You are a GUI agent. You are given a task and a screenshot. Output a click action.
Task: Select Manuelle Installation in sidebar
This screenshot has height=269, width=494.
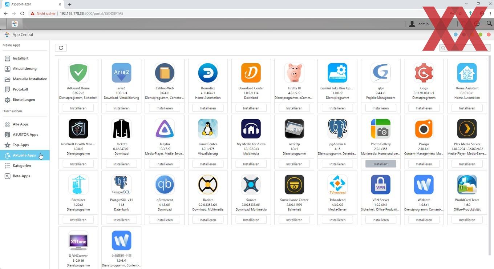(25, 79)
